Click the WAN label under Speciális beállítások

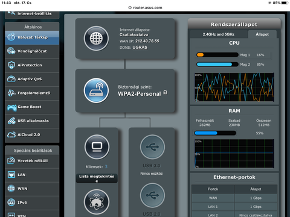[x=22, y=189]
